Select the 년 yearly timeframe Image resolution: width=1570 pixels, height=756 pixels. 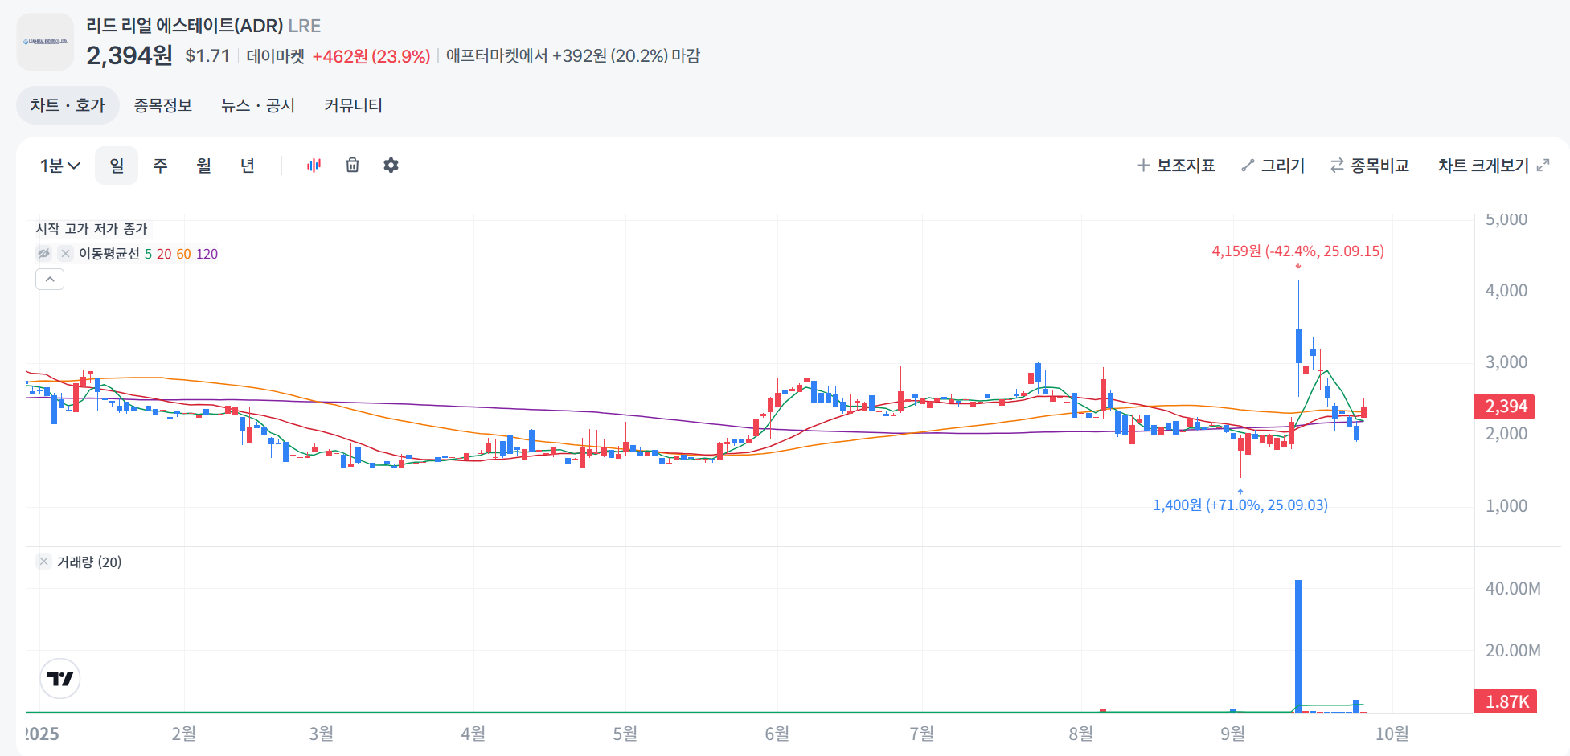point(247,166)
